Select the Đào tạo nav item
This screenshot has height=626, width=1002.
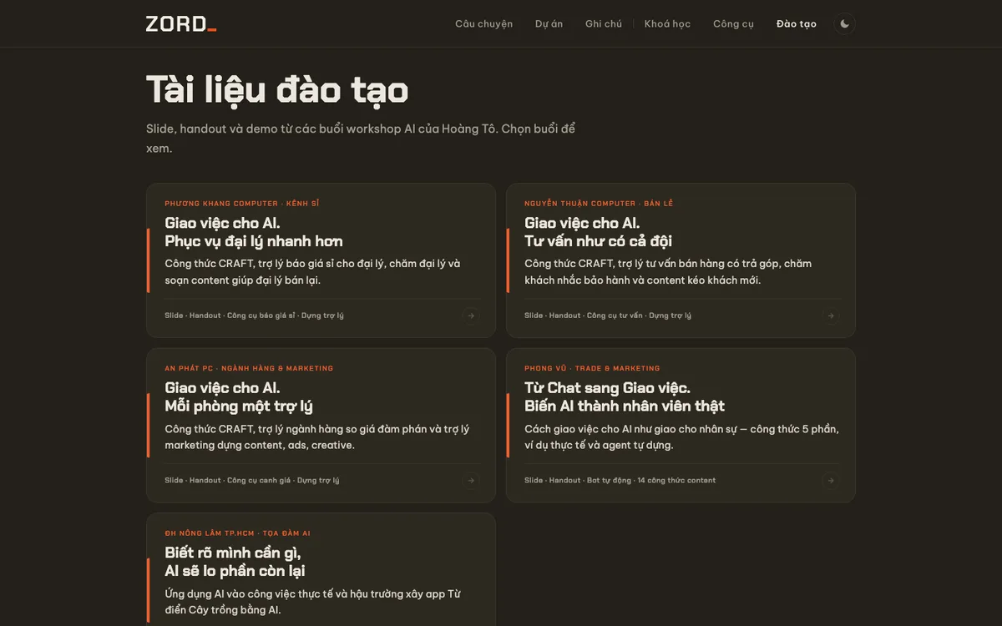tap(797, 23)
